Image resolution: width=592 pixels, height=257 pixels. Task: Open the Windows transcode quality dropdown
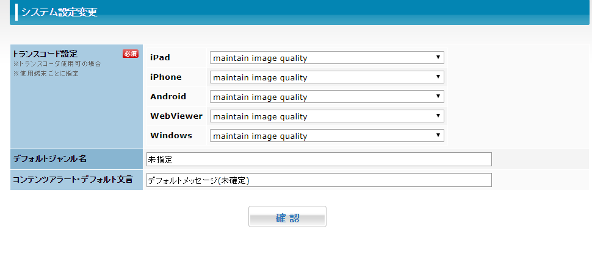[327, 136]
